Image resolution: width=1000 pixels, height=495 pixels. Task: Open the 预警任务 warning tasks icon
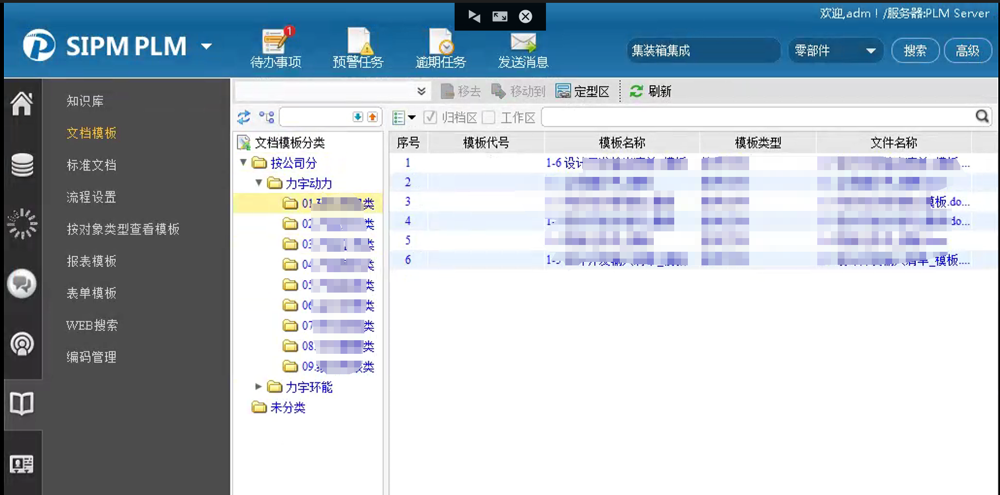[359, 41]
